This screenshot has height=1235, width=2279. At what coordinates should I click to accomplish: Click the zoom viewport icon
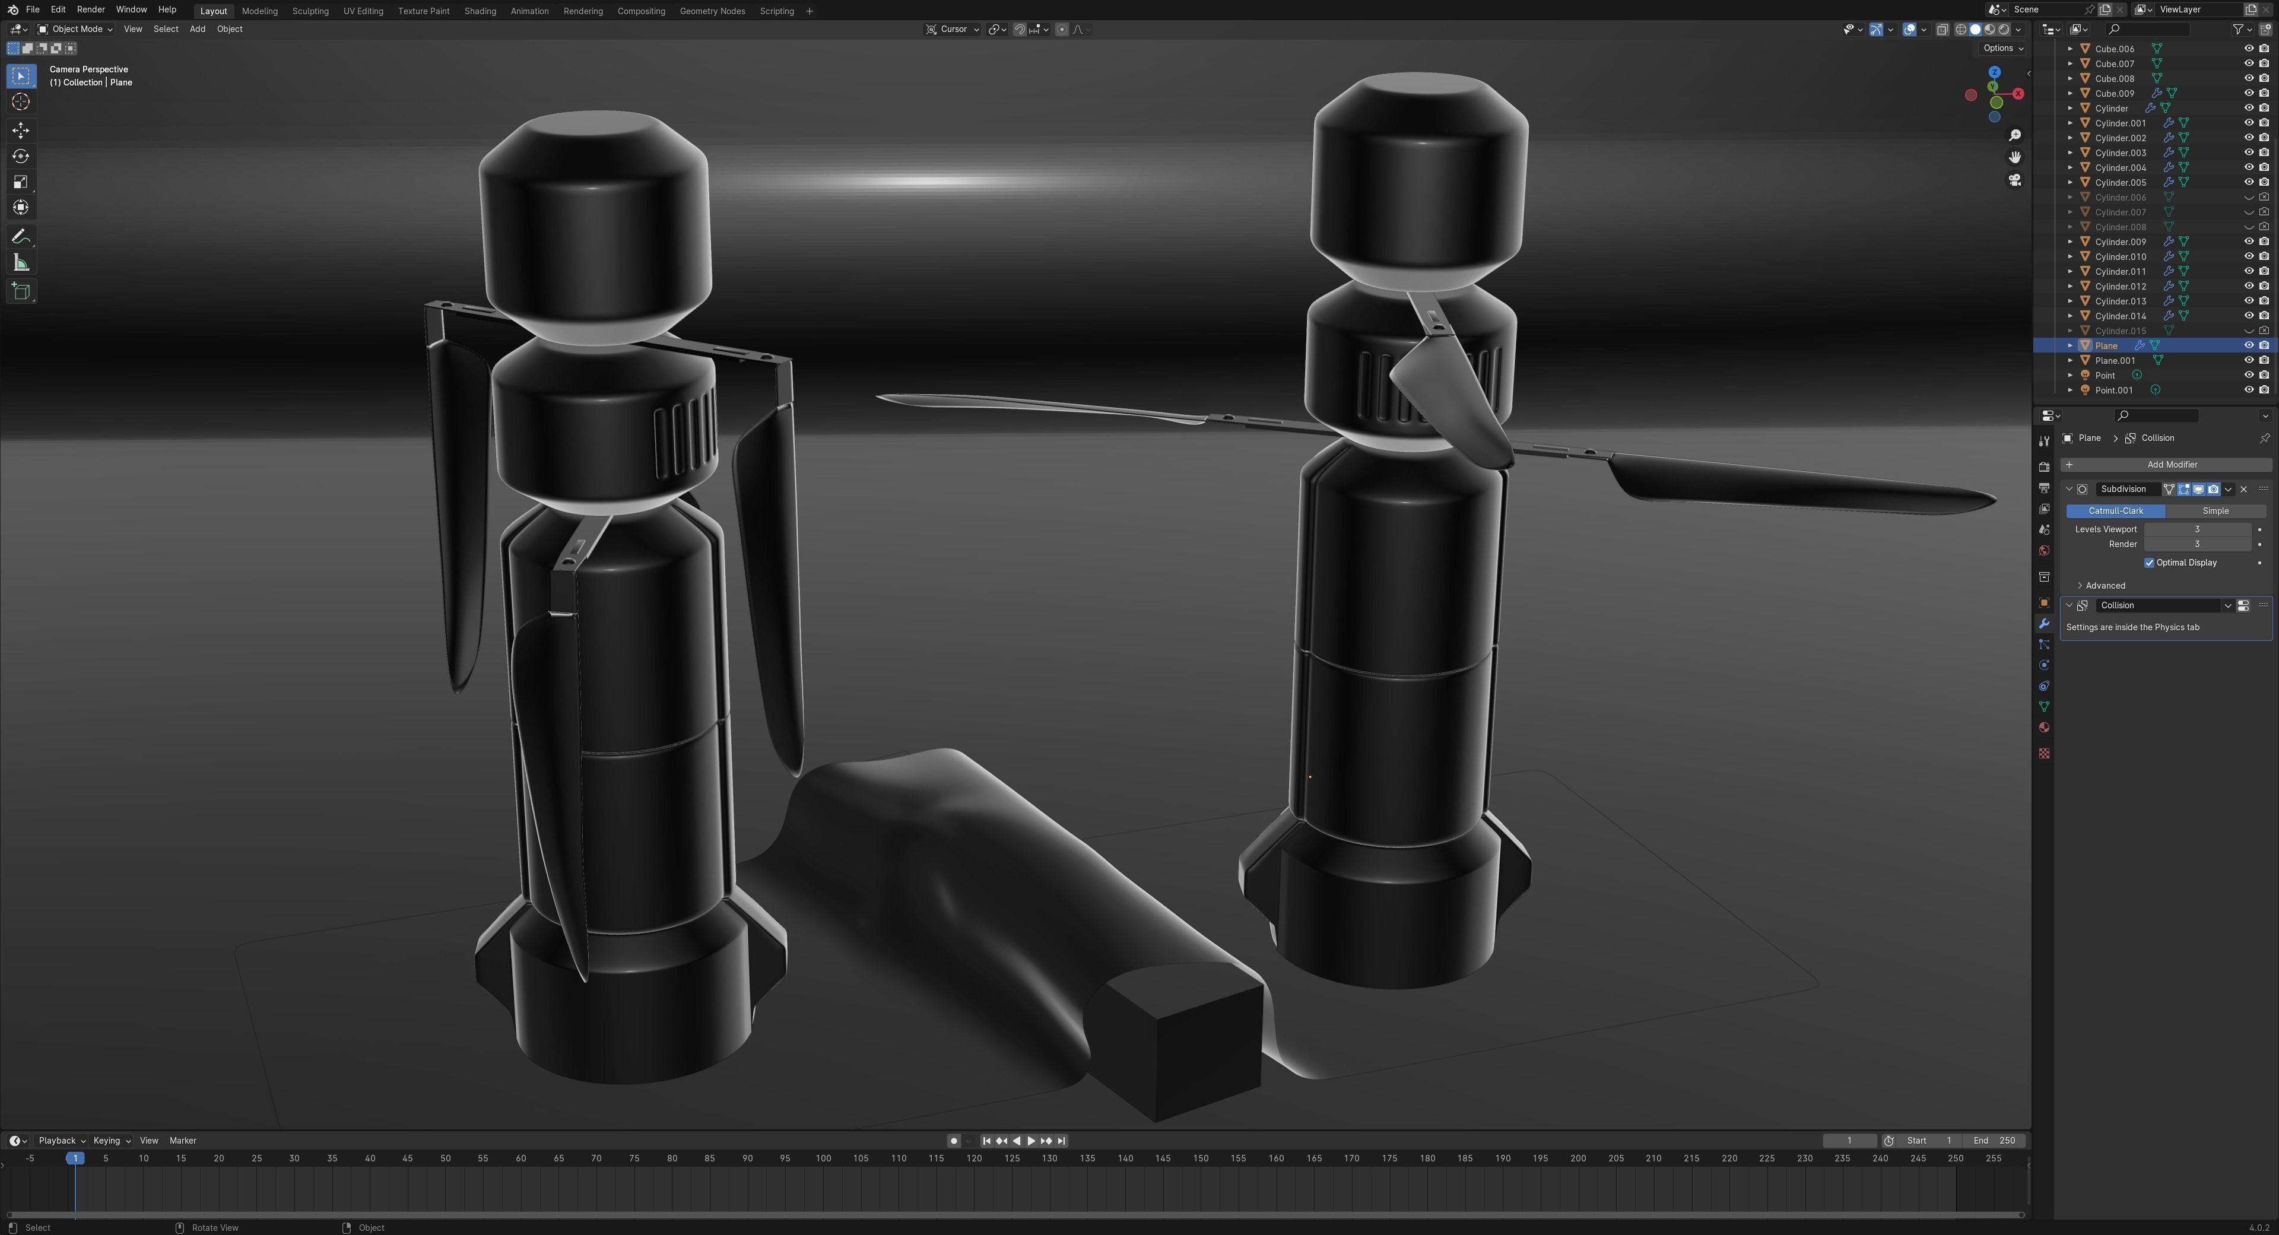pos(2014,135)
